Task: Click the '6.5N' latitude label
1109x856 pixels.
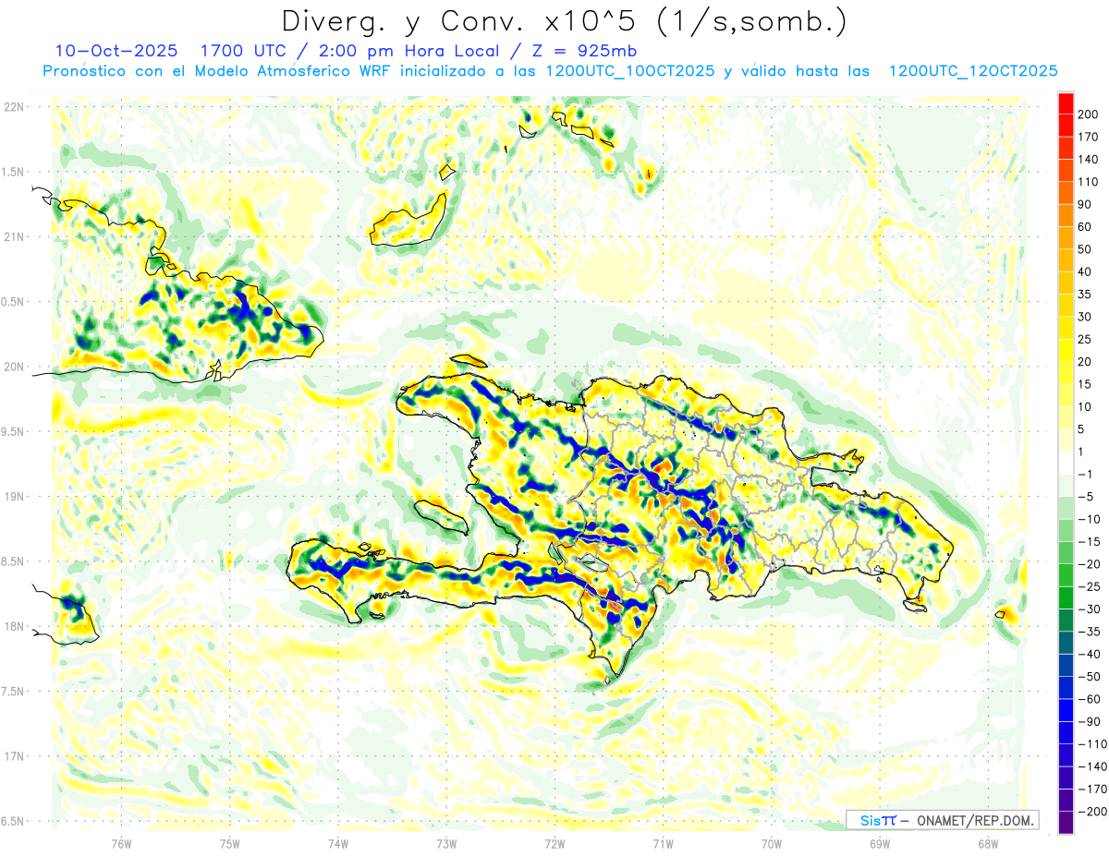Action: coord(11,821)
